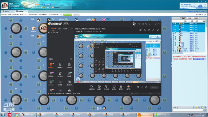Open Douyu companion settings gear

(146, 87)
